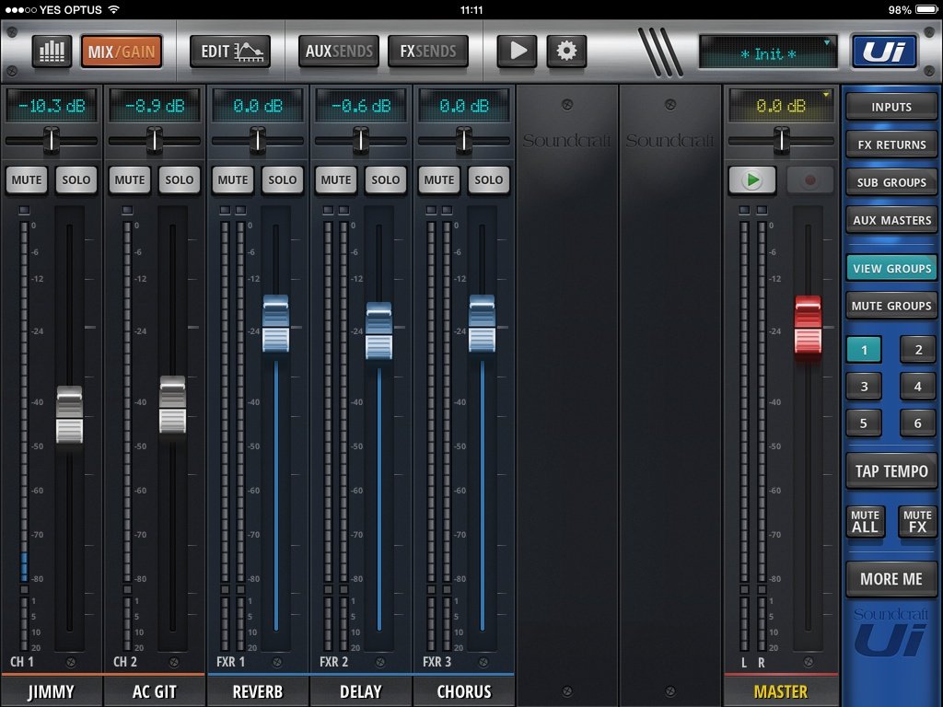Click the JIMMY channel level fader

coord(69,415)
